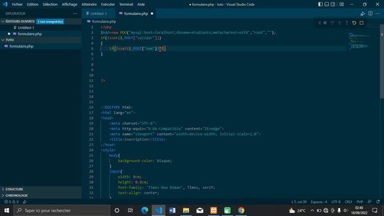Open Windows action center notifications

tap(374, 211)
